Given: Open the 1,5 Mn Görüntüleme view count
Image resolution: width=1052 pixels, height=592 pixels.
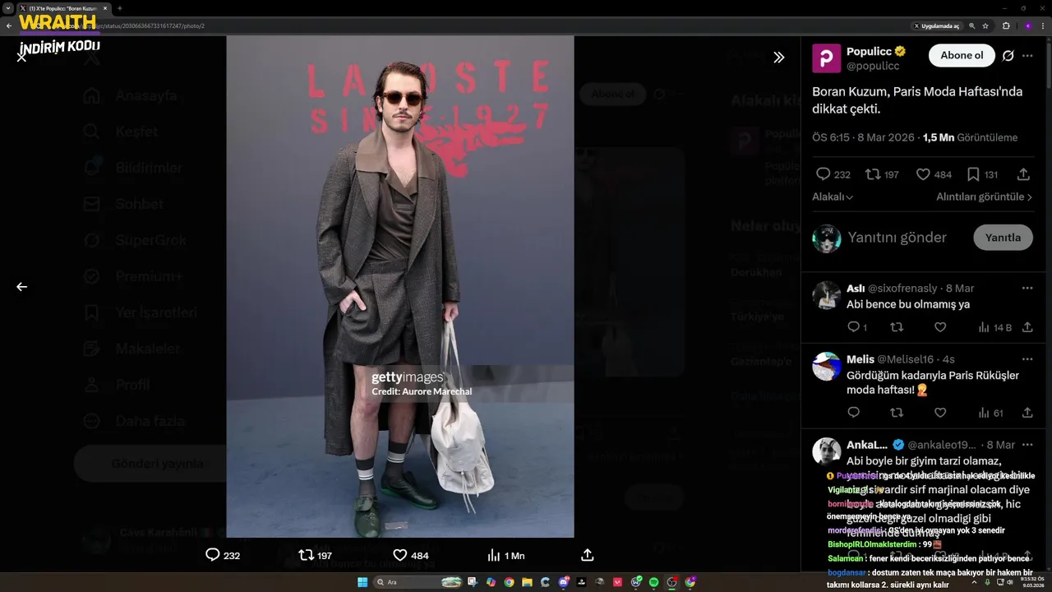Looking at the screenshot, I should (x=970, y=138).
